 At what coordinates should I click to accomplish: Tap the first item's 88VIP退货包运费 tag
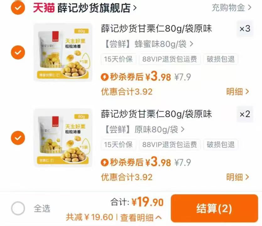170,59
